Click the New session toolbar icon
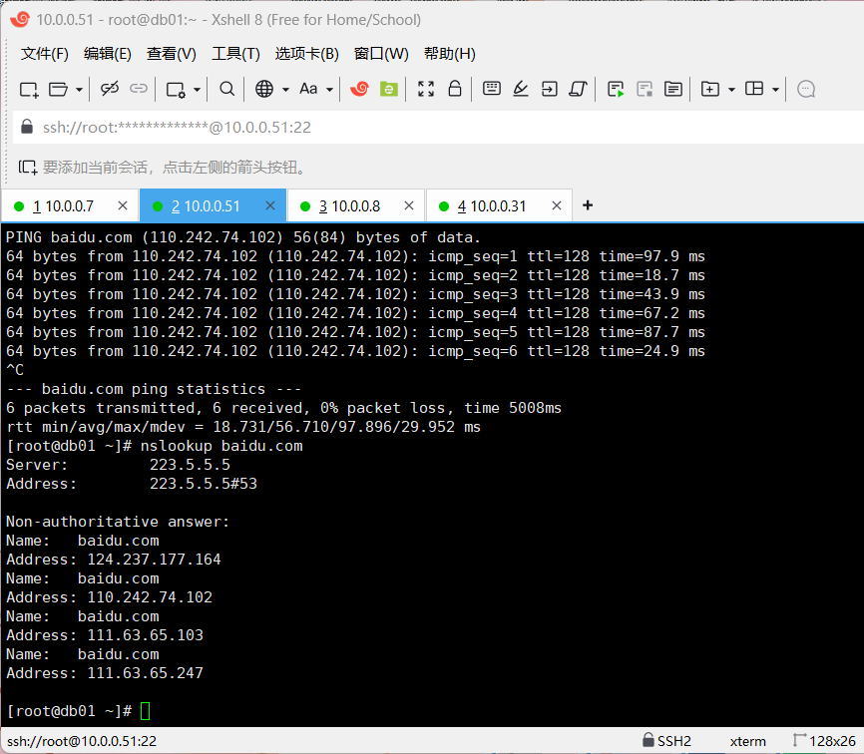Viewport: 864px width, 754px height. [29, 89]
